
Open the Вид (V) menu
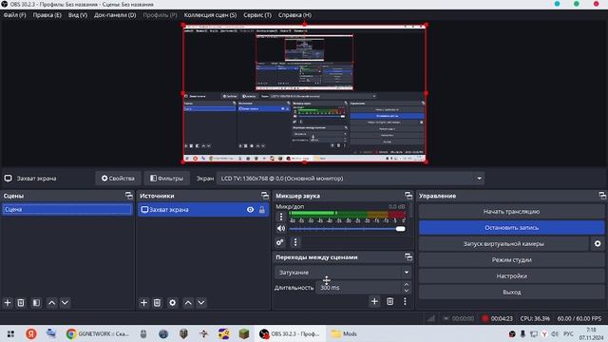[x=78, y=15]
